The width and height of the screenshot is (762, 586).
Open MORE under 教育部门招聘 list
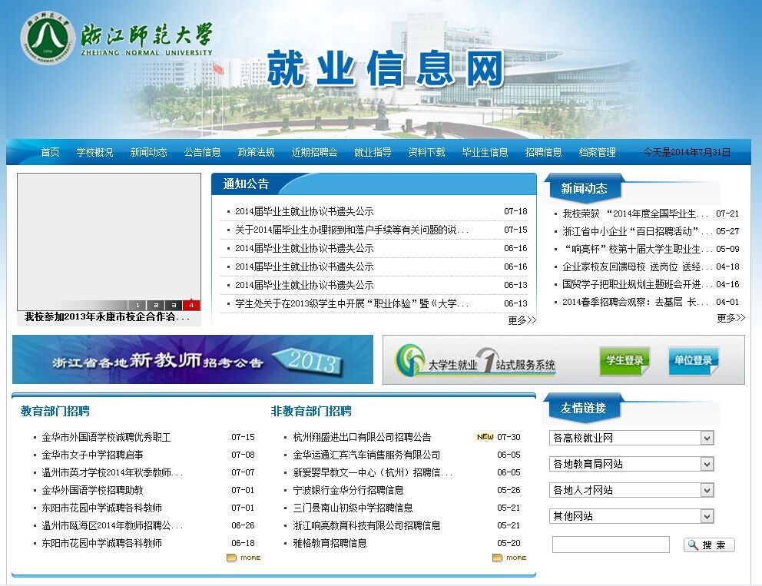244,558
